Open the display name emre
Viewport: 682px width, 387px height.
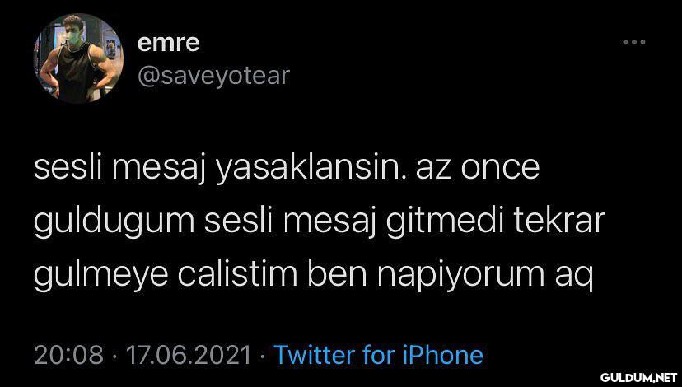point(169,43)
